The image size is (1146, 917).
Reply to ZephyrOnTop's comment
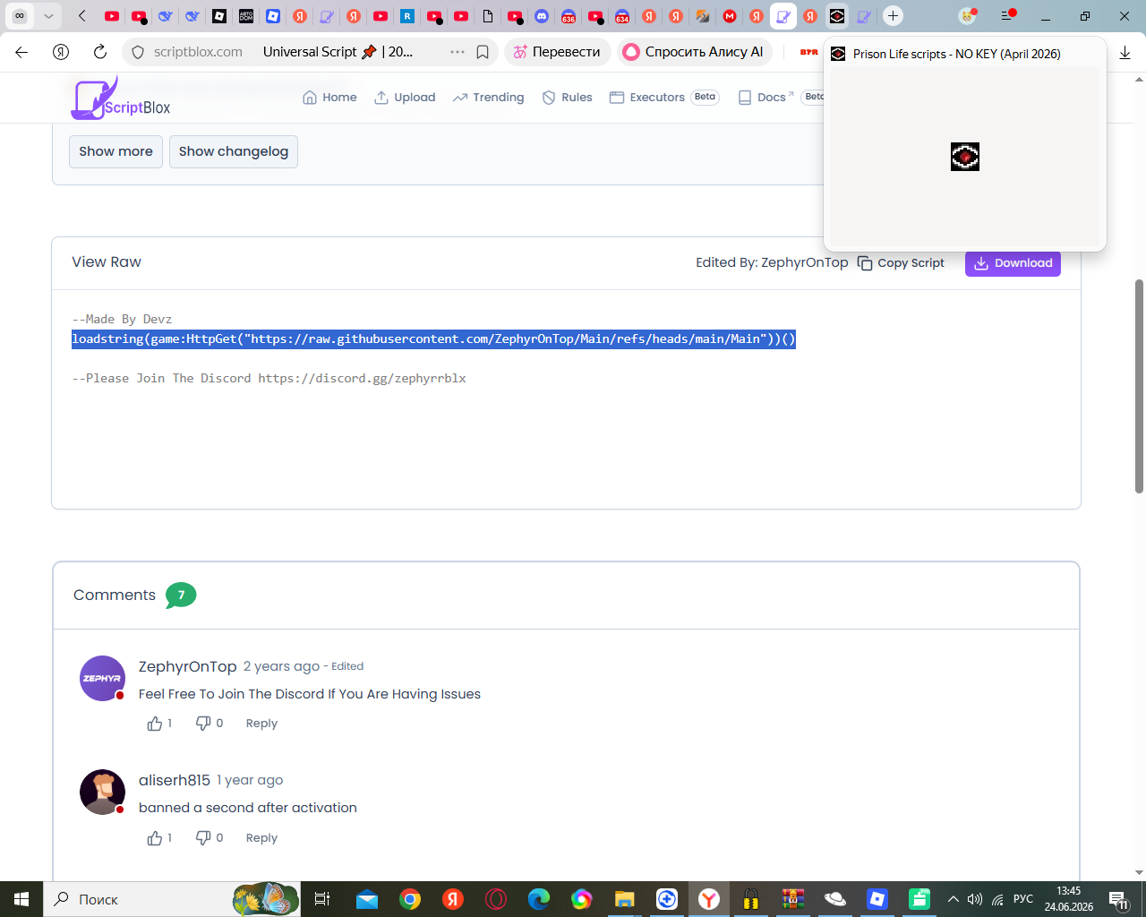point(261,724)
